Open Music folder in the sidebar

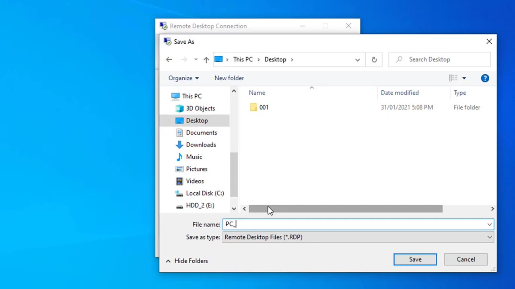tap(194, 157)
